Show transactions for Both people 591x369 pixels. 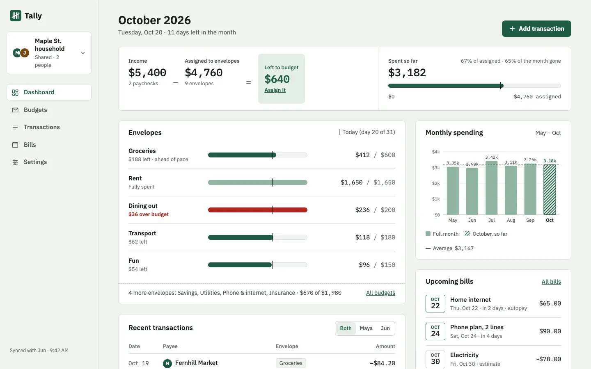(346, 328)
